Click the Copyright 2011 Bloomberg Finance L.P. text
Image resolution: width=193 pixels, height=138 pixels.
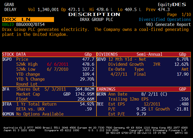[158, 130]
